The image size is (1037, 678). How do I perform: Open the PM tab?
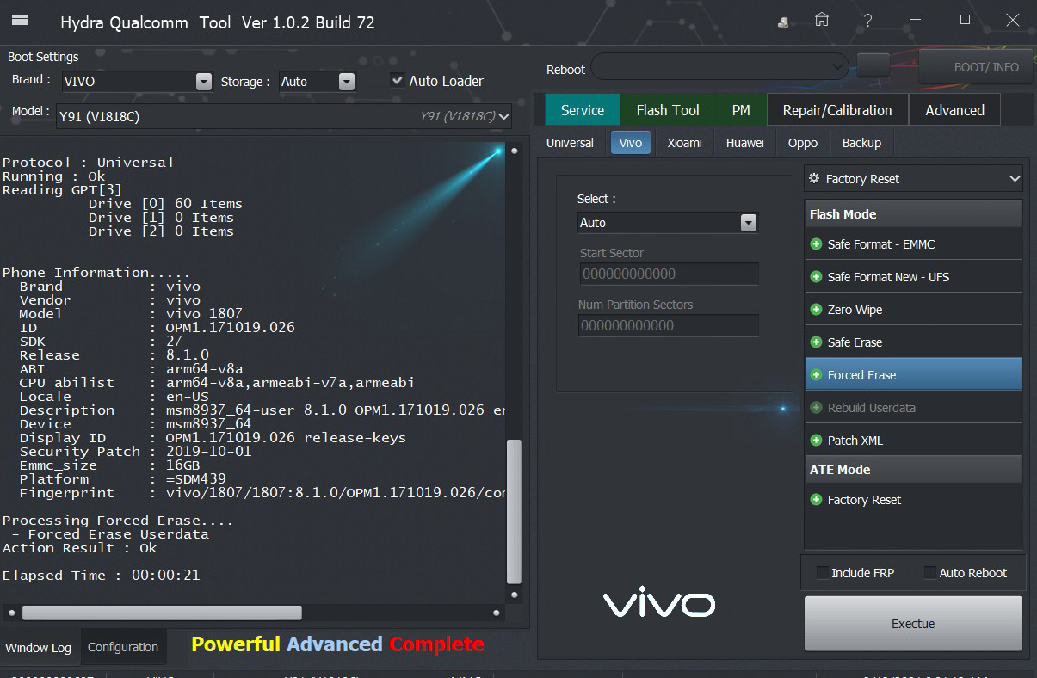[x=741, y=110]
